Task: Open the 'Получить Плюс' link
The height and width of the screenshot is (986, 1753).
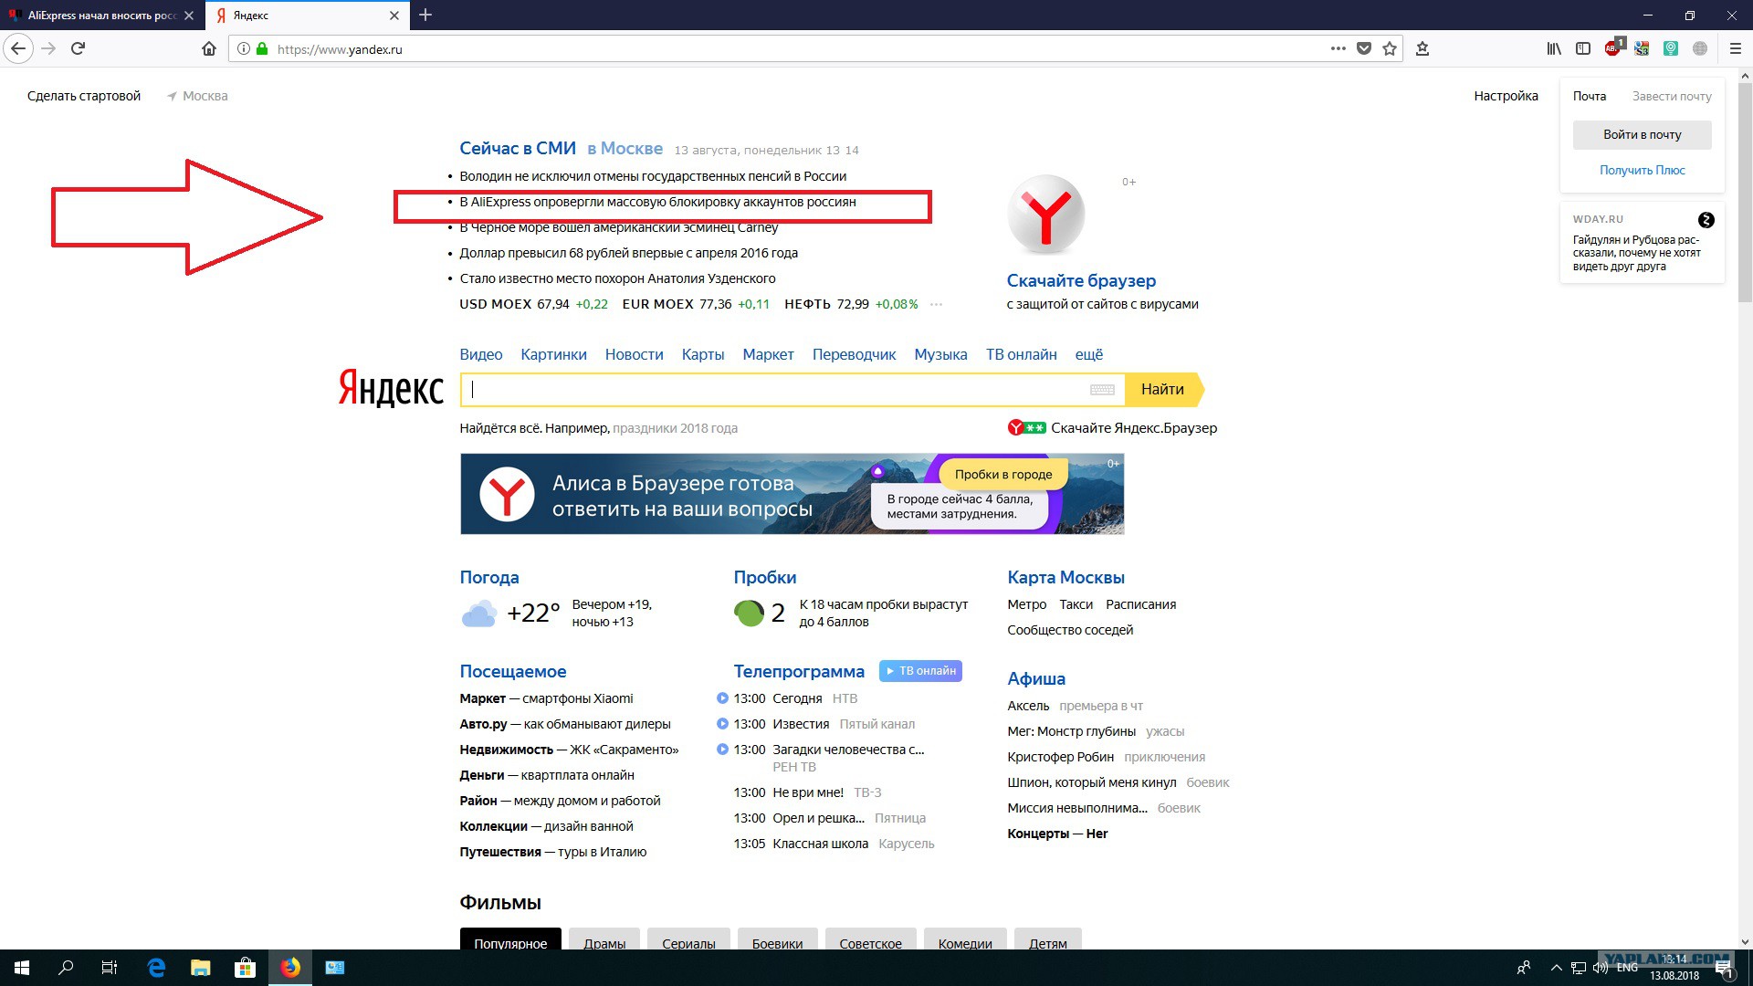Action: pos(1642,170)
